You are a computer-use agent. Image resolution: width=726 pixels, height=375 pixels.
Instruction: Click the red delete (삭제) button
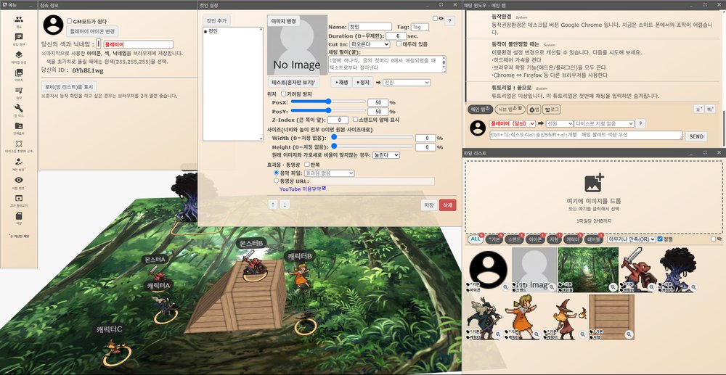point(447,205)
